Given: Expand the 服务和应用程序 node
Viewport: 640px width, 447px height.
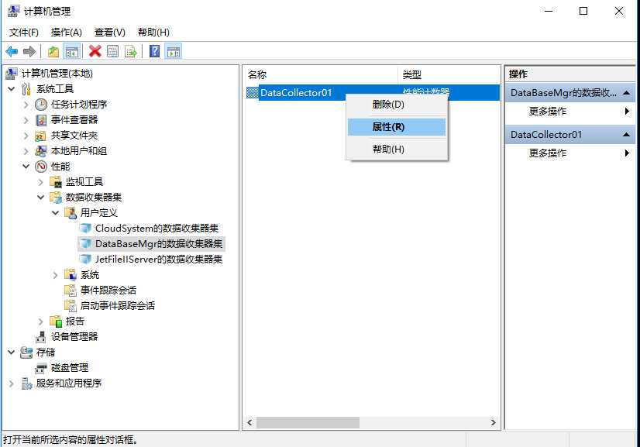Looking at the screenshot, I should click(12, 383).
